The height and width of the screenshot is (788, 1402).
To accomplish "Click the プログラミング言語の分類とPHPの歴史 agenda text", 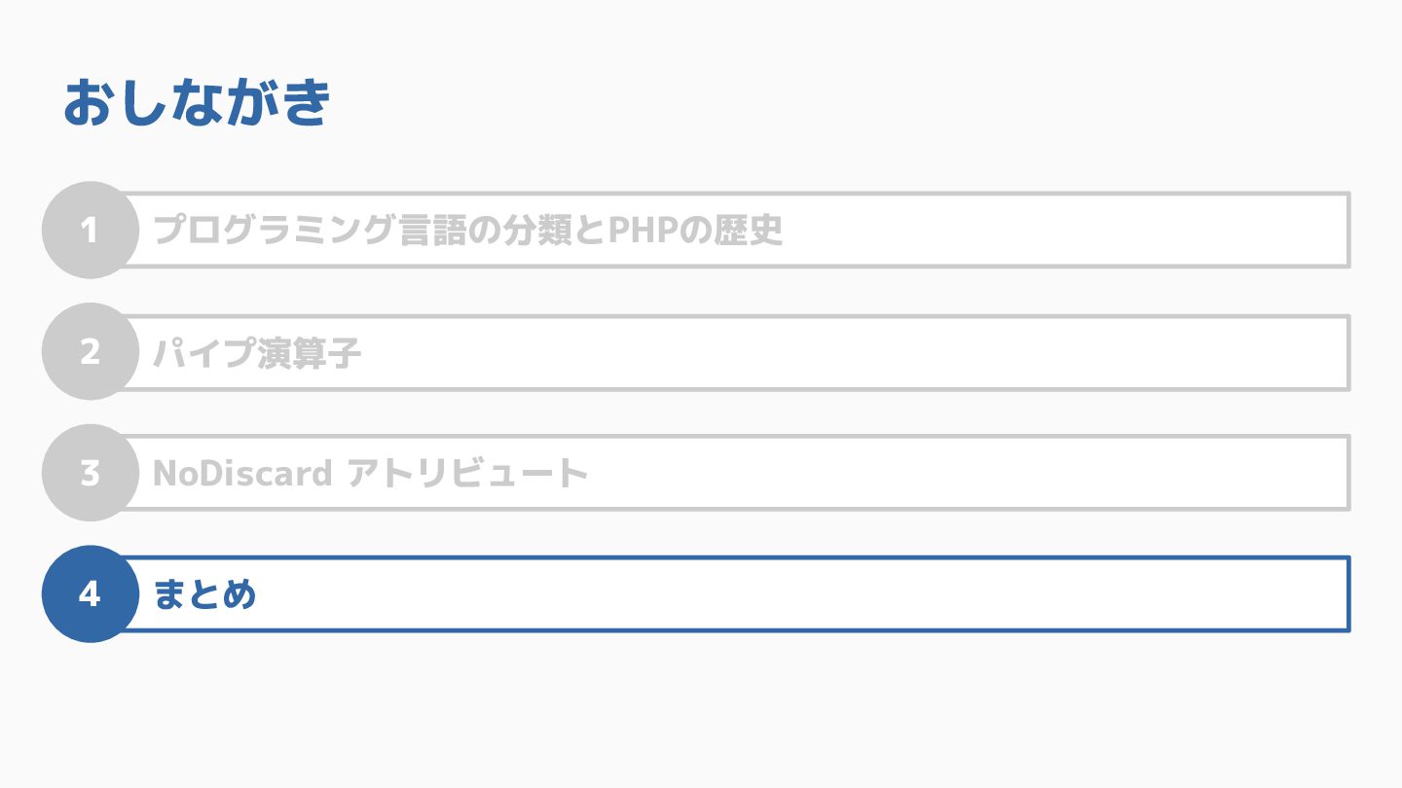I will [x=467, y=231].
